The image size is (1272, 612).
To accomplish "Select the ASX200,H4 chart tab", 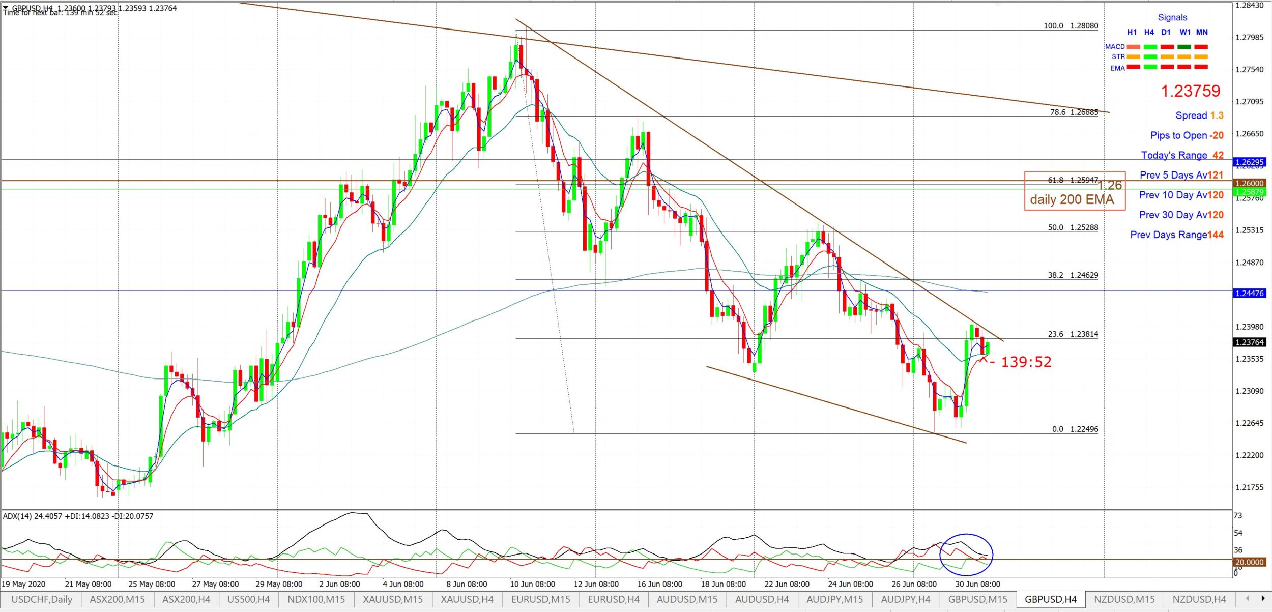I will click(x=186, y=599).
